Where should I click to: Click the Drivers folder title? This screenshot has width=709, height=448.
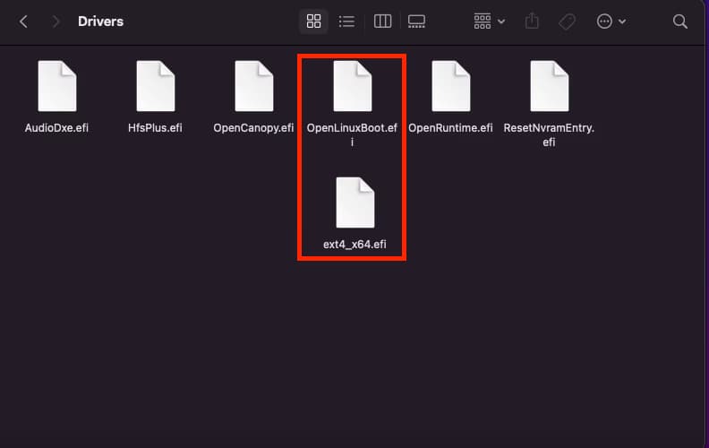pyautogui.click(x=100, y=22)
